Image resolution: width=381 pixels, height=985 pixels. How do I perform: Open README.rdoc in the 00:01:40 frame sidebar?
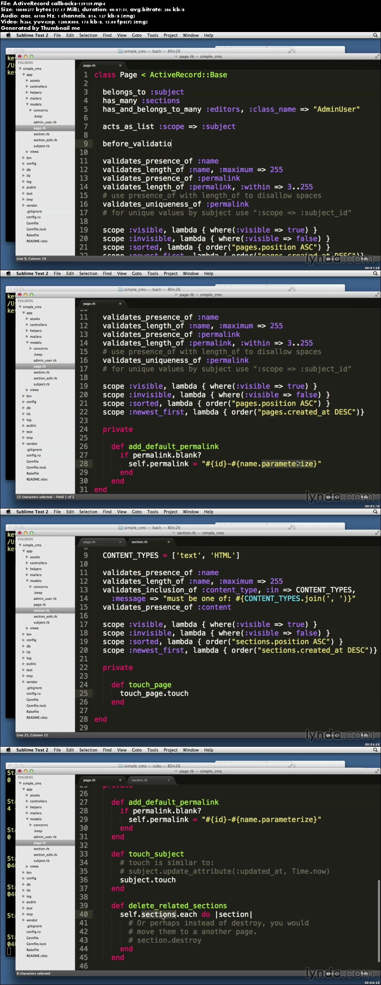click(37, 241)
